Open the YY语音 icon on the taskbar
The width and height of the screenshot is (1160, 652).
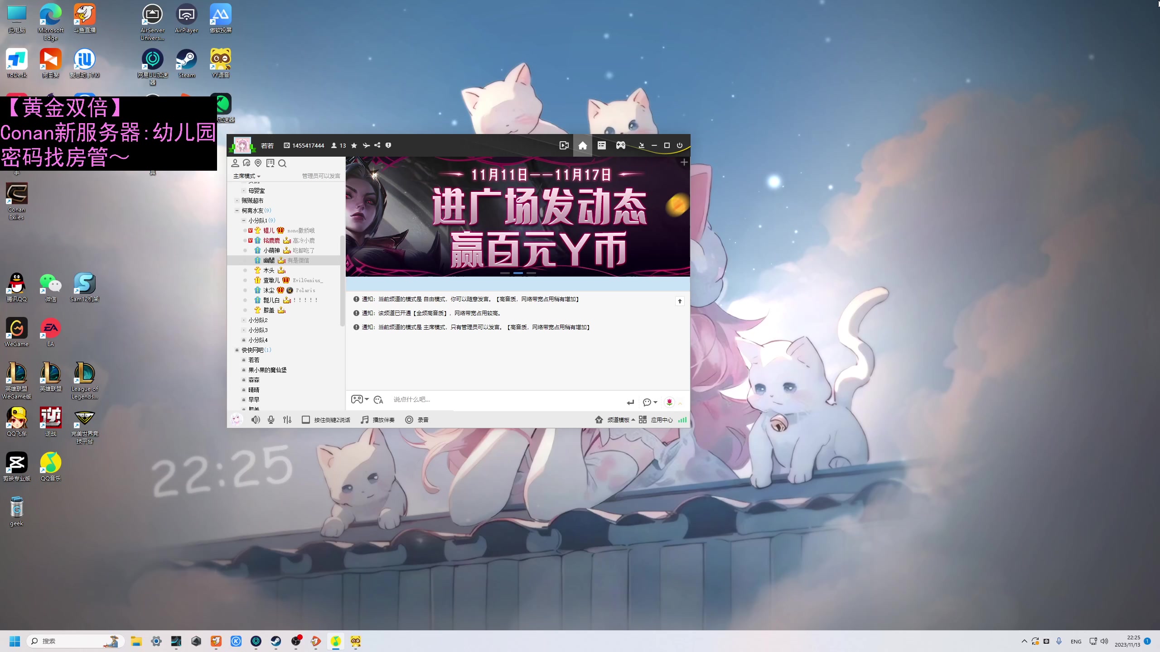[356, 641]
